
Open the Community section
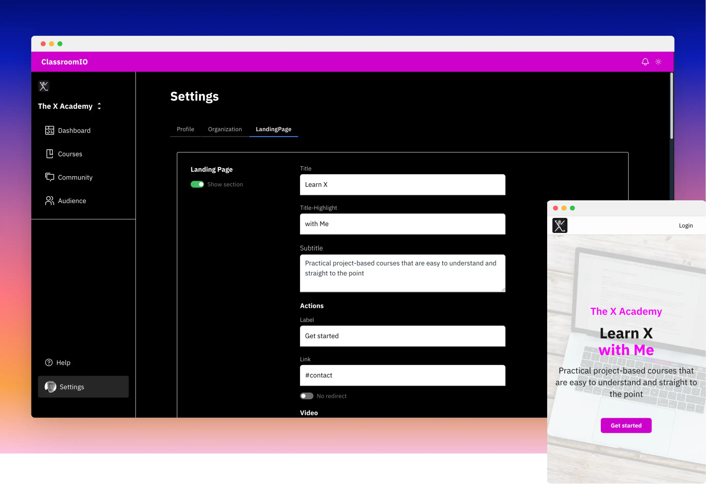click(75, 177)
